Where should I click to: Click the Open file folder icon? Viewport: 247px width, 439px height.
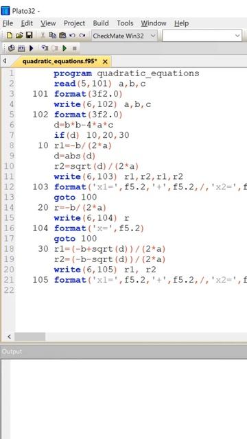(x=19, y=35)
